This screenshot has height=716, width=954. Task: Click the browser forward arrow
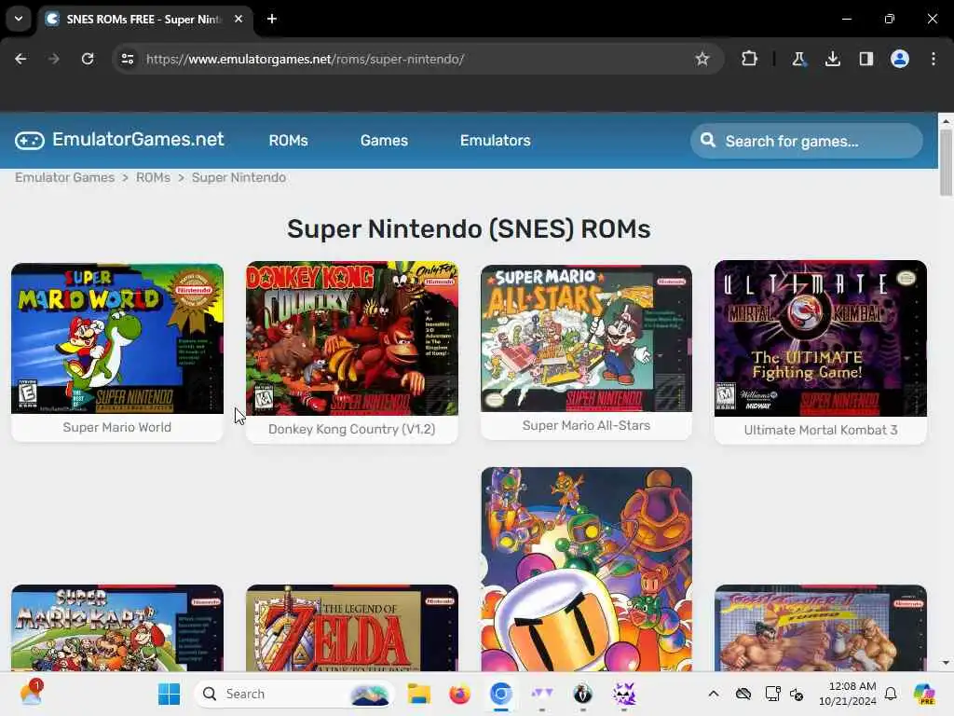click(x=53, y=59)
